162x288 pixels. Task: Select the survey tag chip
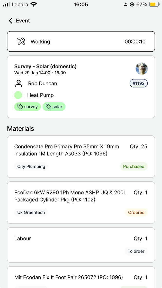[x=28, y=107]
